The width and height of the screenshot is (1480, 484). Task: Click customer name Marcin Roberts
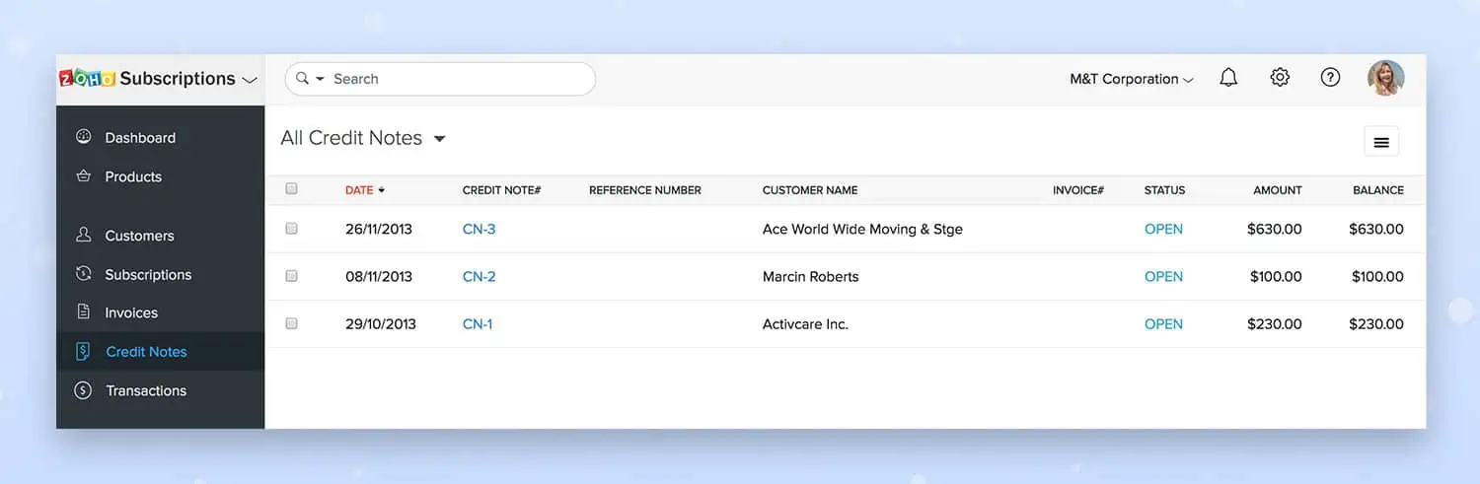810,276
